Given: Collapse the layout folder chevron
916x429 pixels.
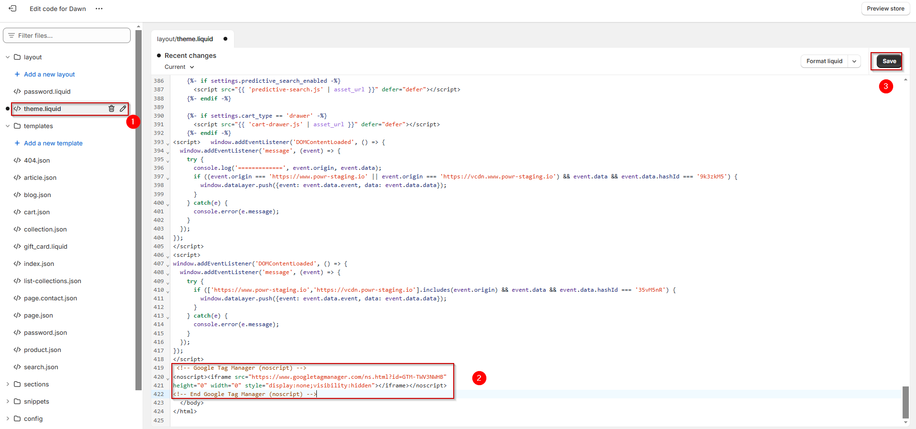Looking at the screenshot, I should pos(8,57).
